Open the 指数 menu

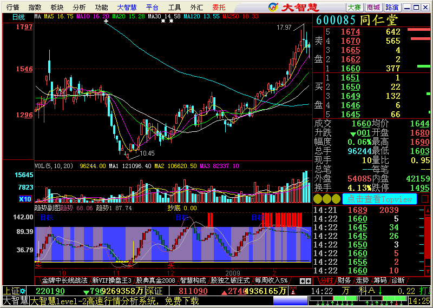(35, 7)
